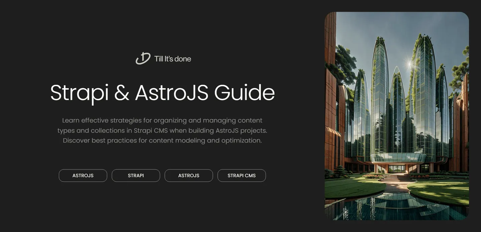Click the word "Strapi" in the main heading
Image resolution: width=481 pixels, height=232 pixels.
pyautogui.click(x=79, y=93)
